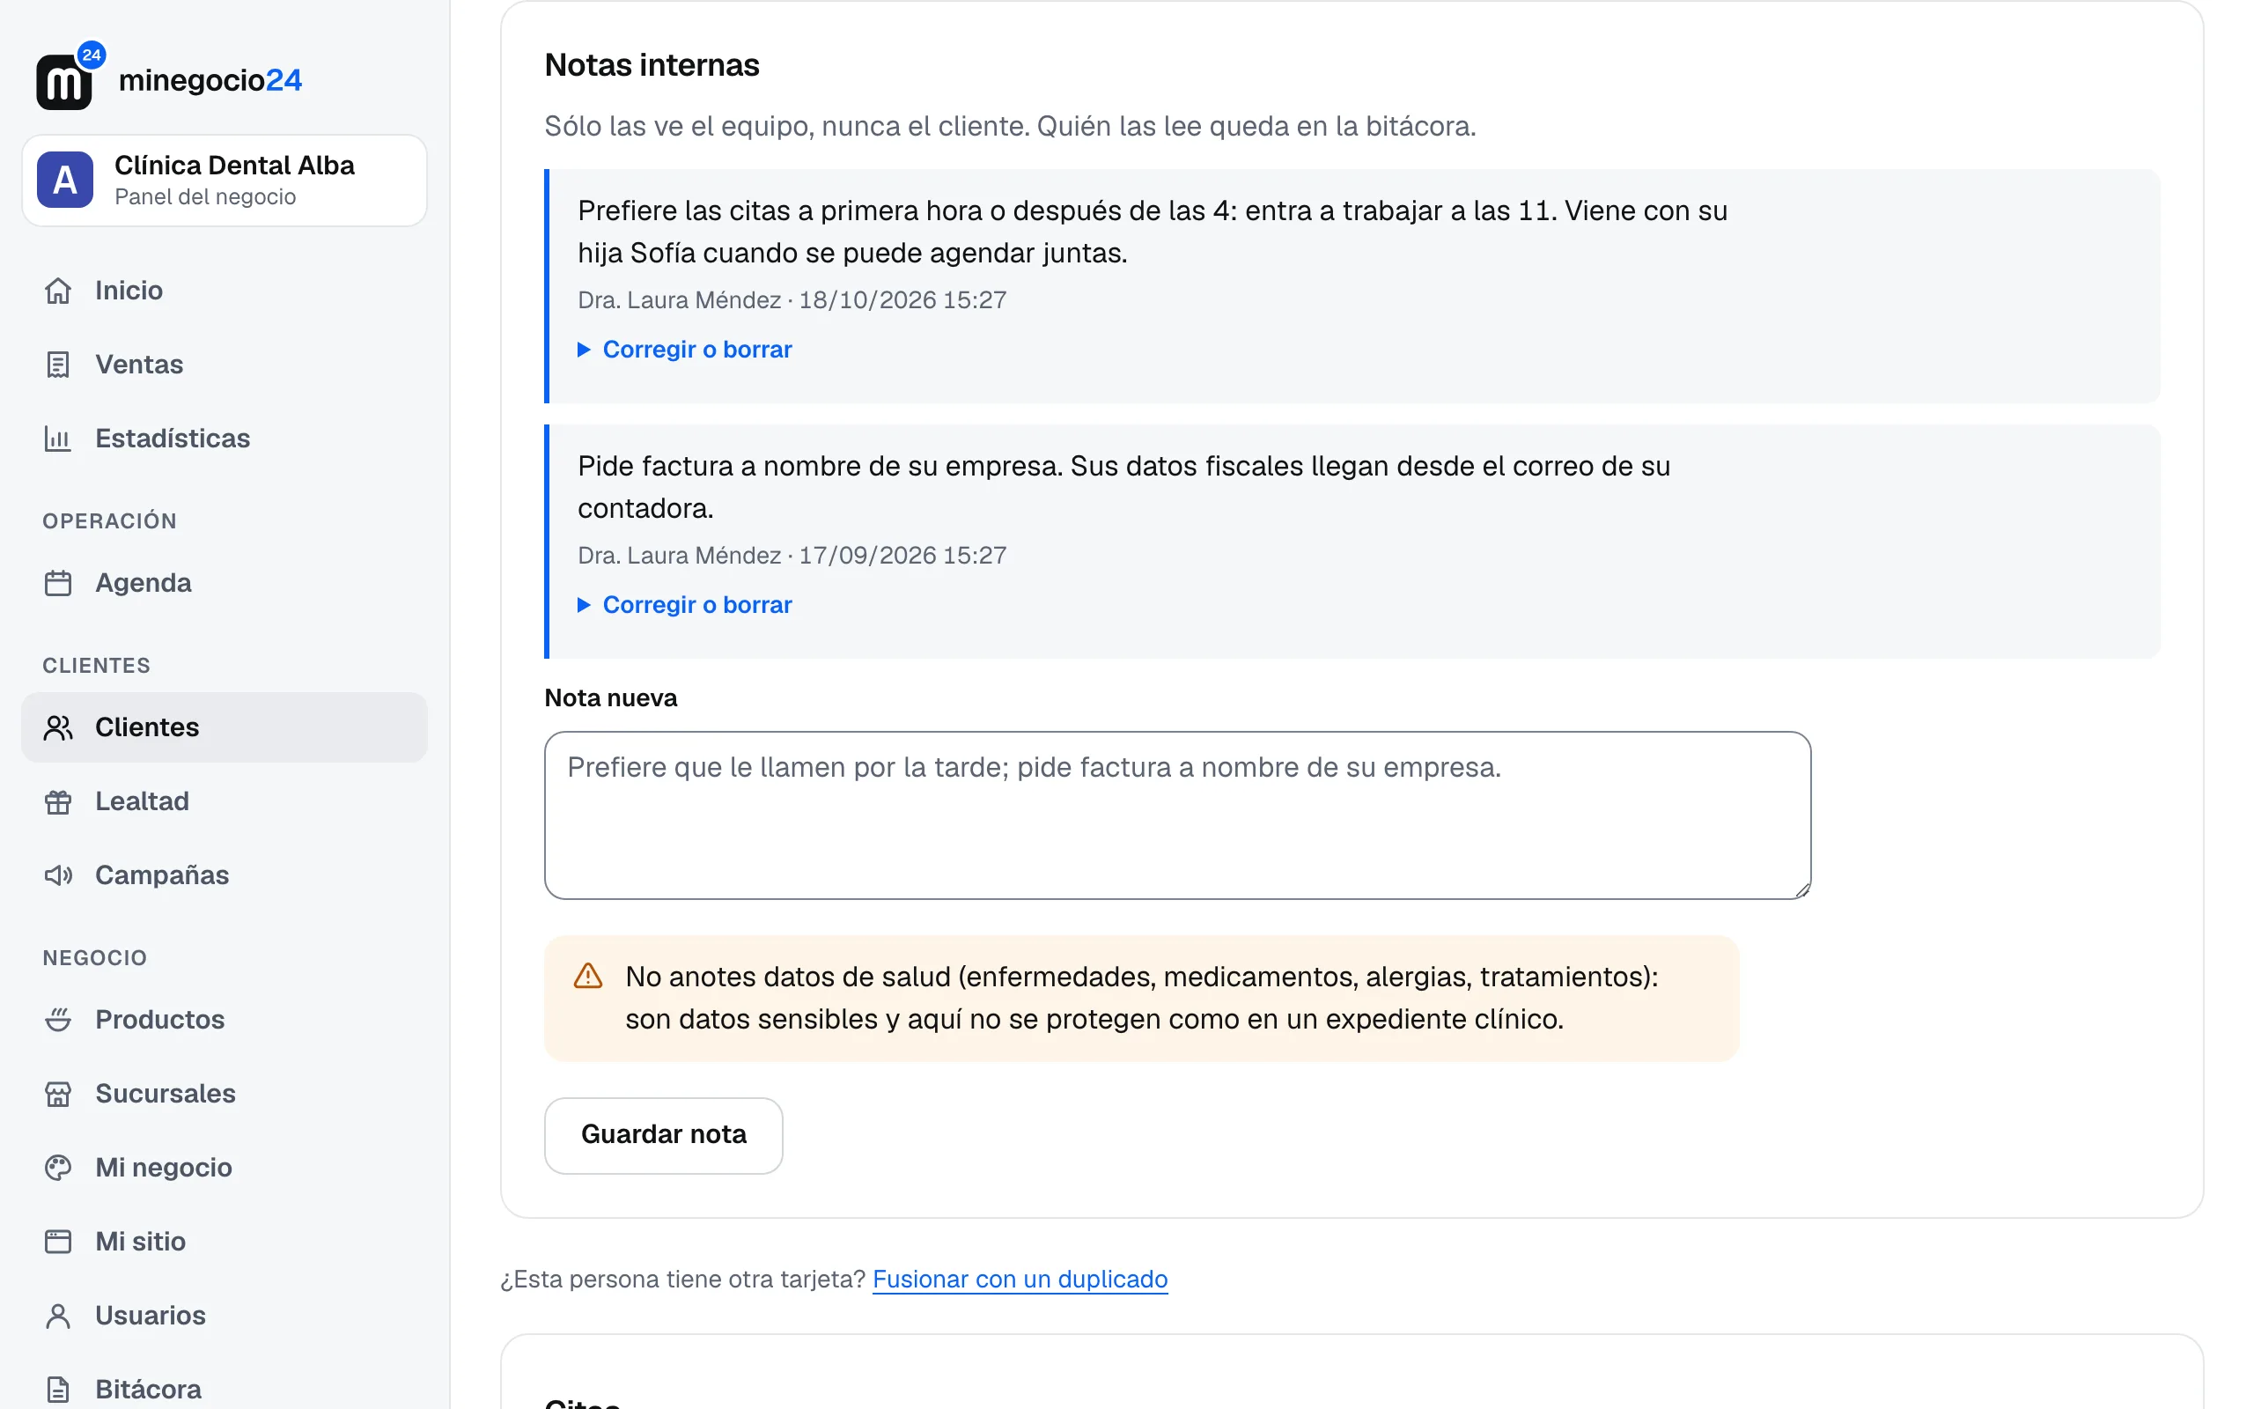The image size is (2254, 1409).
Task: Click the Estadísticas bar chart icon
Action: (58, 438)
